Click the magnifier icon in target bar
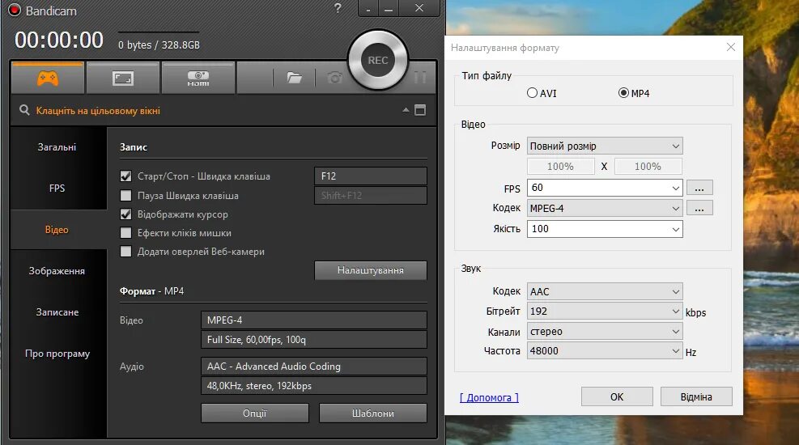This screenshot has height=445, width=799. (24, 110)
